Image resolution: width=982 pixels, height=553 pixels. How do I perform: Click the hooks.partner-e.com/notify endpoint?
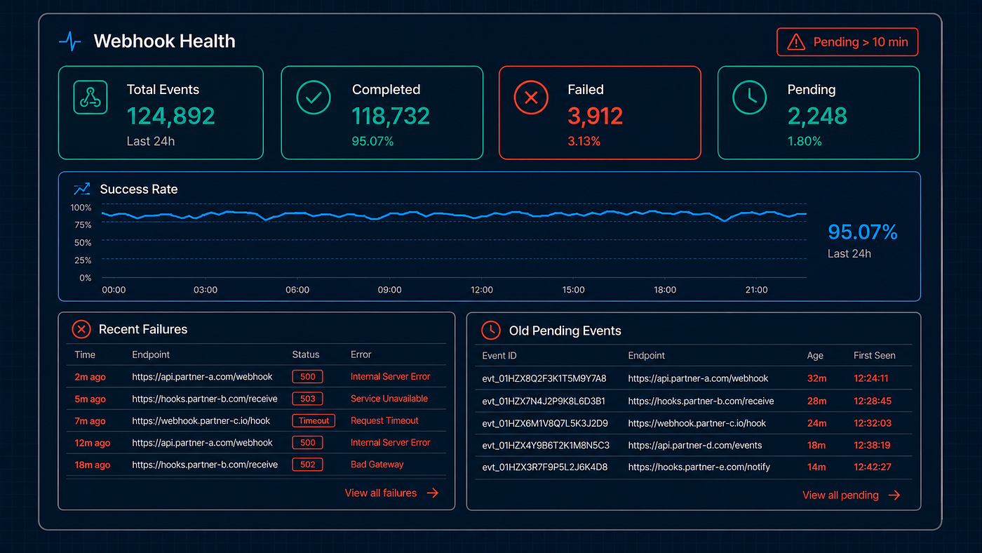[x=699, y=467]
